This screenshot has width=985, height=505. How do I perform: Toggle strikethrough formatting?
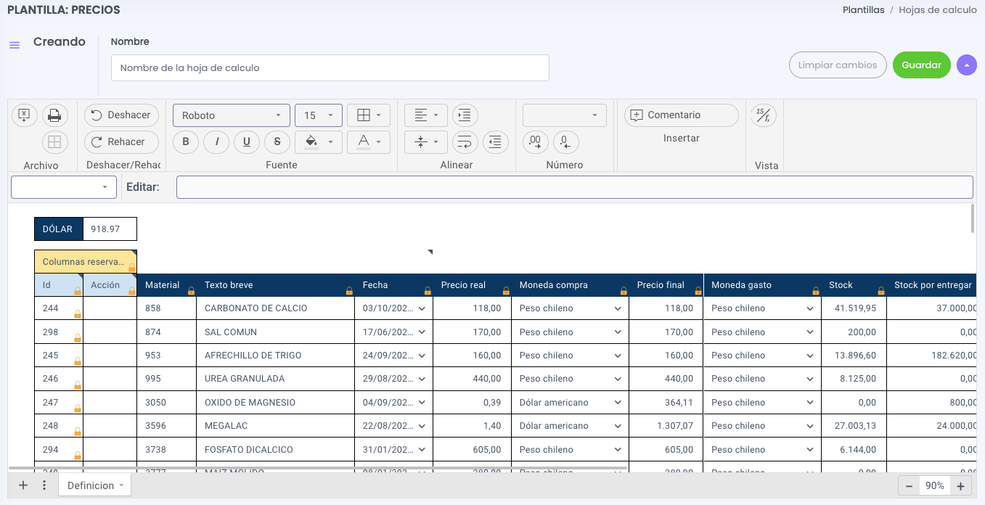tap(277, 141)
